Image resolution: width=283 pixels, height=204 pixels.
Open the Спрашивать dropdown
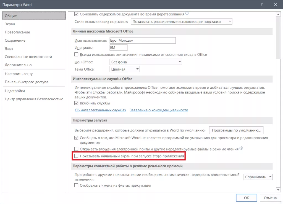point(258,177)
